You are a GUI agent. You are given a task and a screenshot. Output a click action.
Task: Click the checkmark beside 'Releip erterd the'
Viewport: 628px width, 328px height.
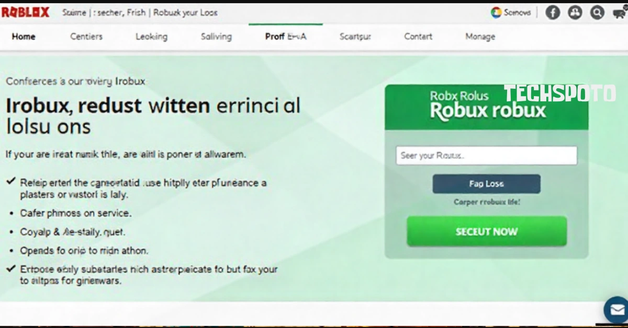[10, 181]
